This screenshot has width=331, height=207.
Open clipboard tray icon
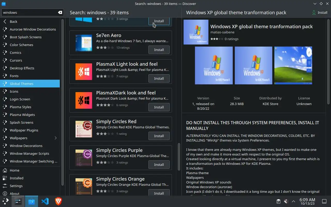tap(279, 201)
